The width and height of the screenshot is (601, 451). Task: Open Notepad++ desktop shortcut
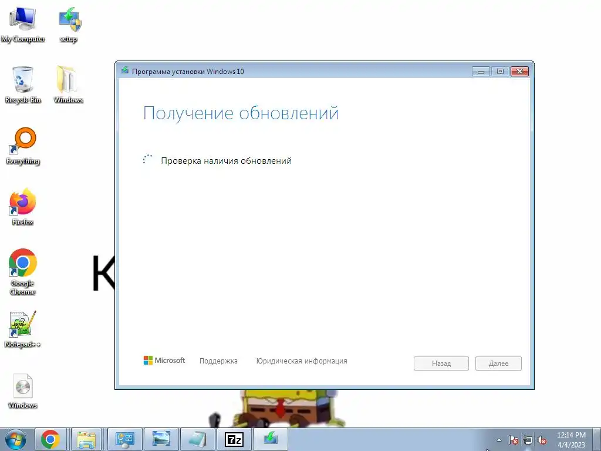(23, 329)
